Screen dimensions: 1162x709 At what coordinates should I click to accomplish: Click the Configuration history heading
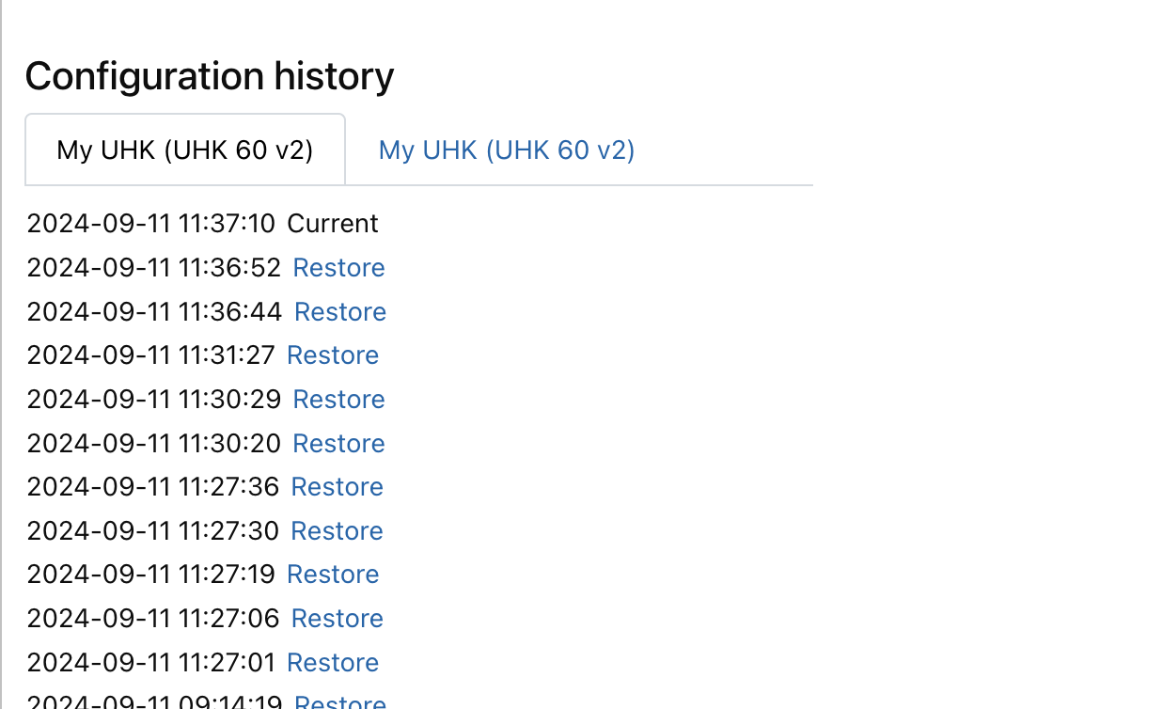point(210,76)
